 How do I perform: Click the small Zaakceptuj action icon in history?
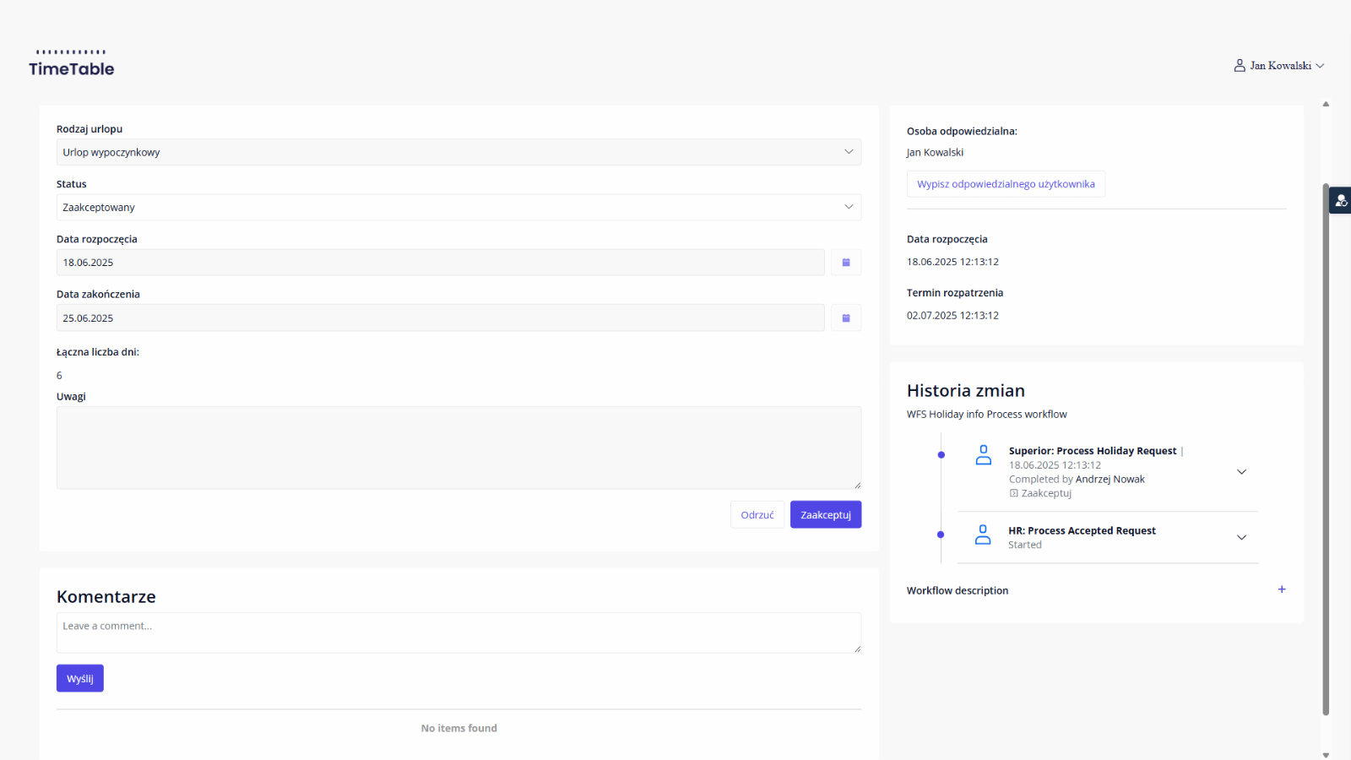point(1014,493)
